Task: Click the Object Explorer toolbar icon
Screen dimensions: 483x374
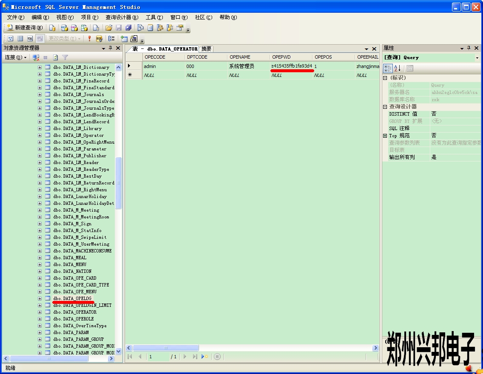Action: [x=160, y=28]
